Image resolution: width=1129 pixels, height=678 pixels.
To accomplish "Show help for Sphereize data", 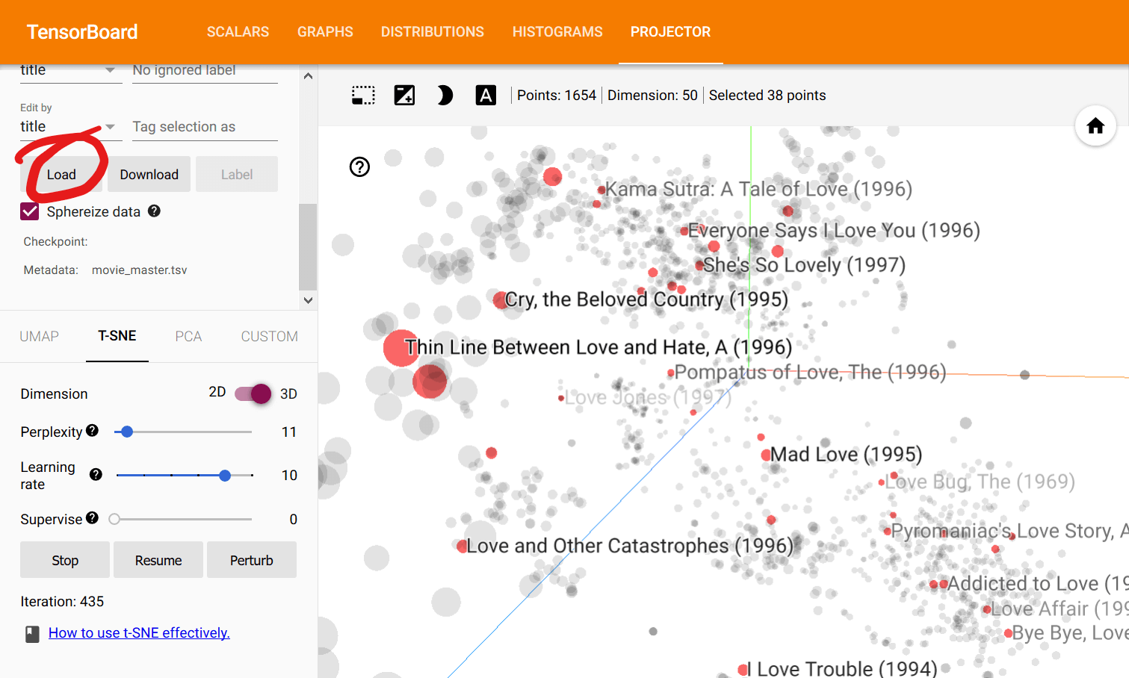I will [x=154, y=211].
